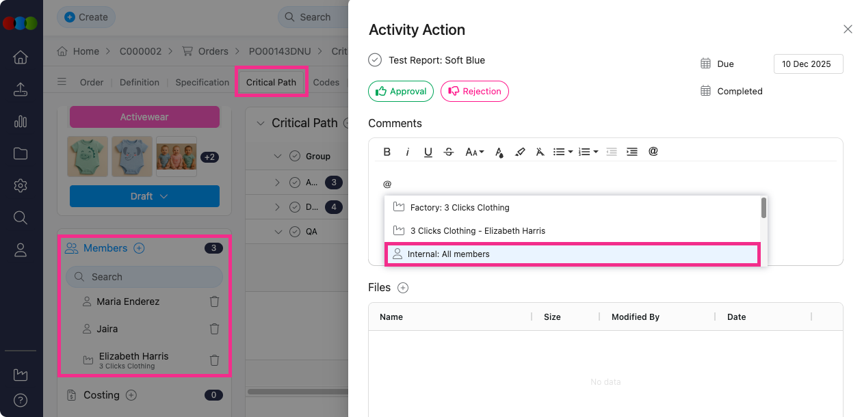The image size is (862, 417).
Task: Increase indent in the comment editor
Action: coord(632,152)
